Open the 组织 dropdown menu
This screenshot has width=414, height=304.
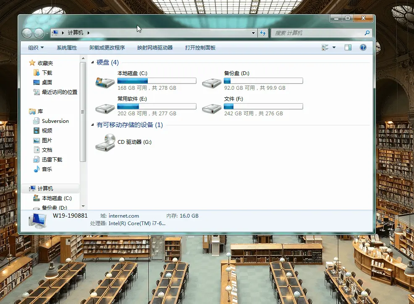(36, 48)
